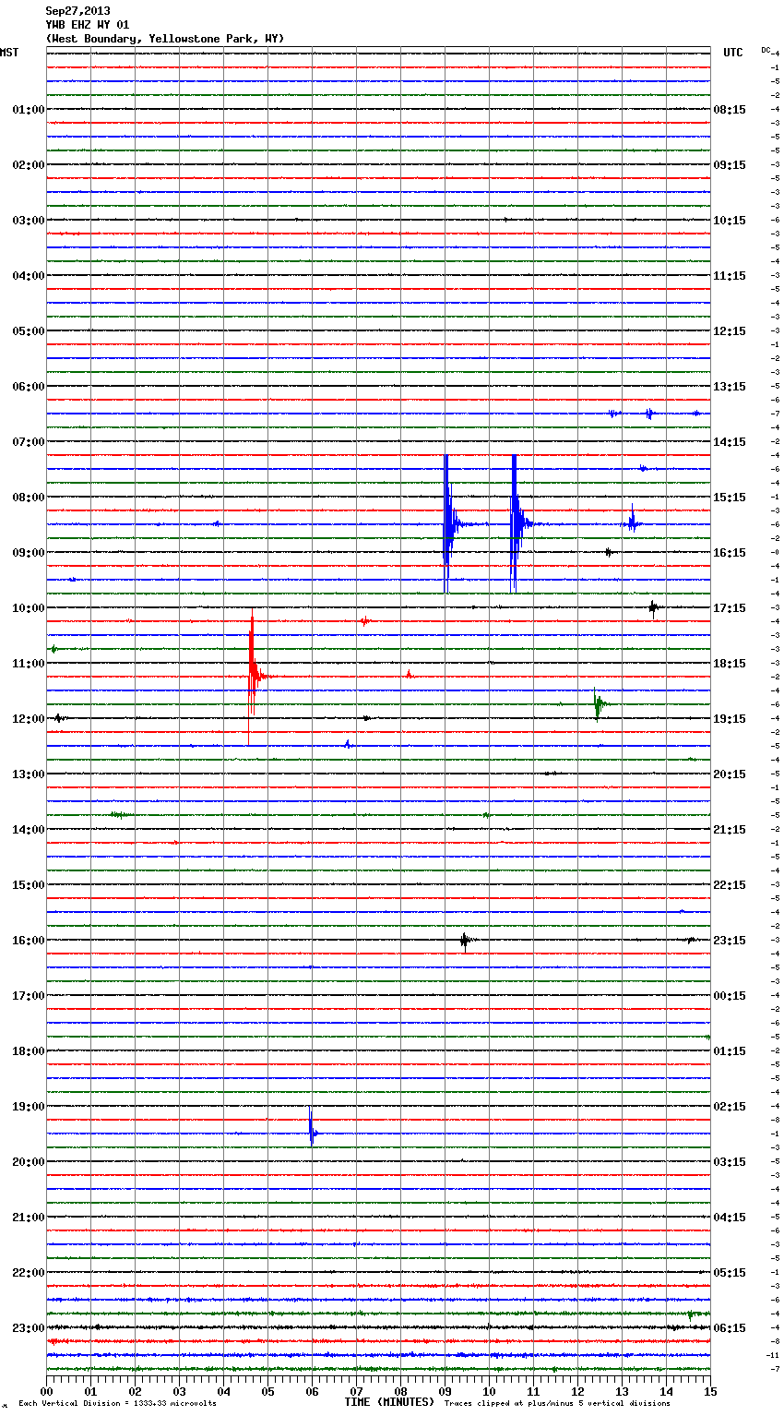Image resolution: width=784 pixels, height=1416 pixels.
Task: Click minute 15 on the time axis
Action: pyautogui.click(x=710, y=1391)
